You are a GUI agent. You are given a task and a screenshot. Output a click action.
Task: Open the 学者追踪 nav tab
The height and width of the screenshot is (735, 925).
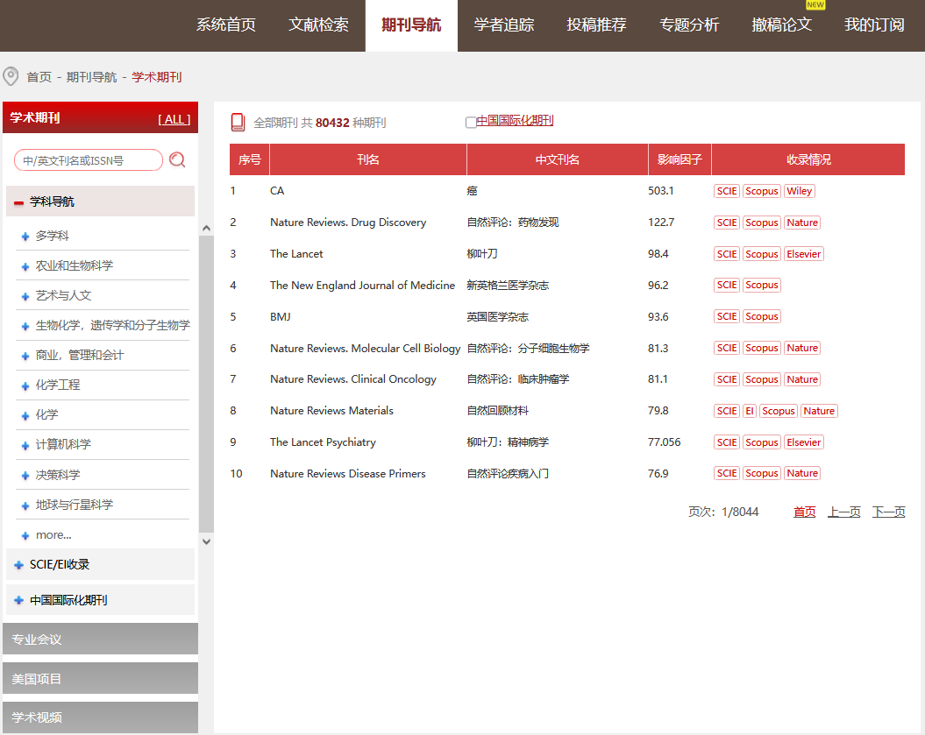pyautogui.click(x=504, y=25)
